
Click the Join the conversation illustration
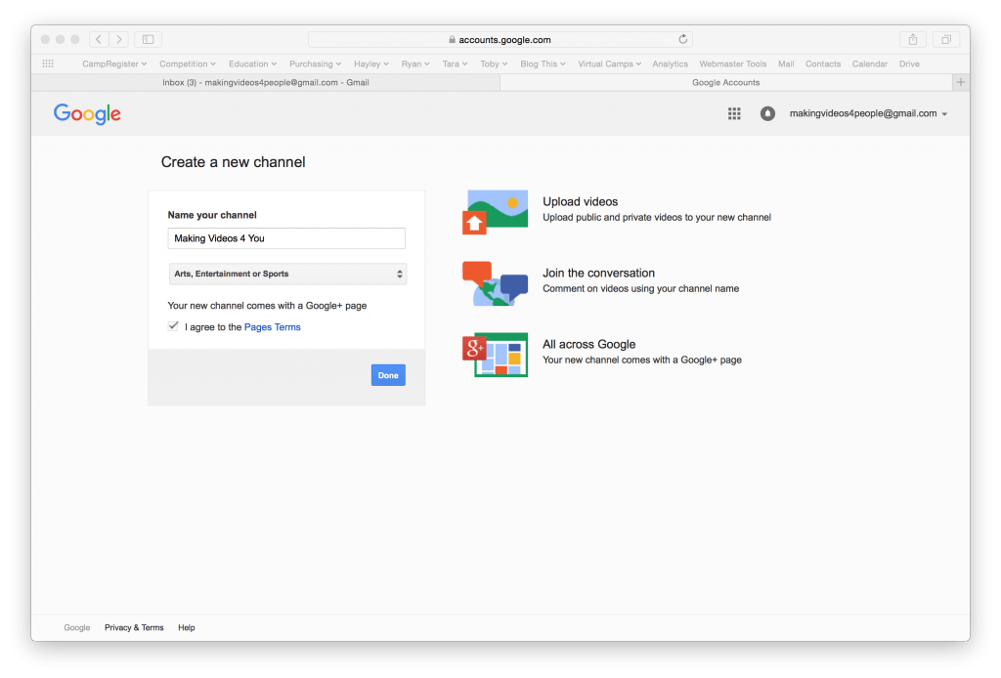(x=496, y=283)
